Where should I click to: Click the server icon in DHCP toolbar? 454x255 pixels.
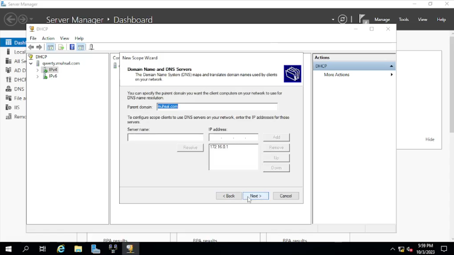pyautogui.click(x=92, y=47)
